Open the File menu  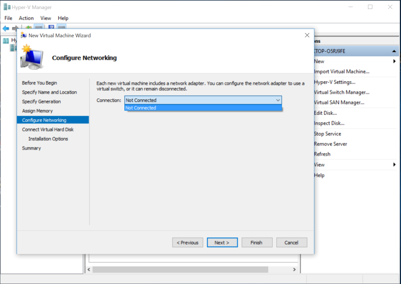[8, 18]
